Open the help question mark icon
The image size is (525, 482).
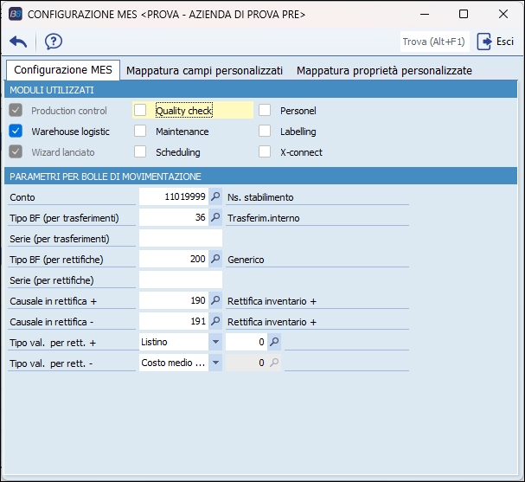pos(54,42)
